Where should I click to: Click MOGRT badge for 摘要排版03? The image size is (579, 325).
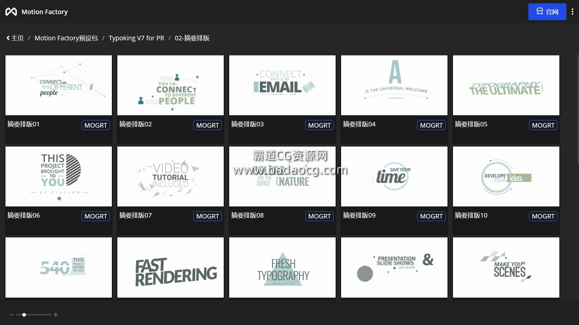(x=319, y=125)
